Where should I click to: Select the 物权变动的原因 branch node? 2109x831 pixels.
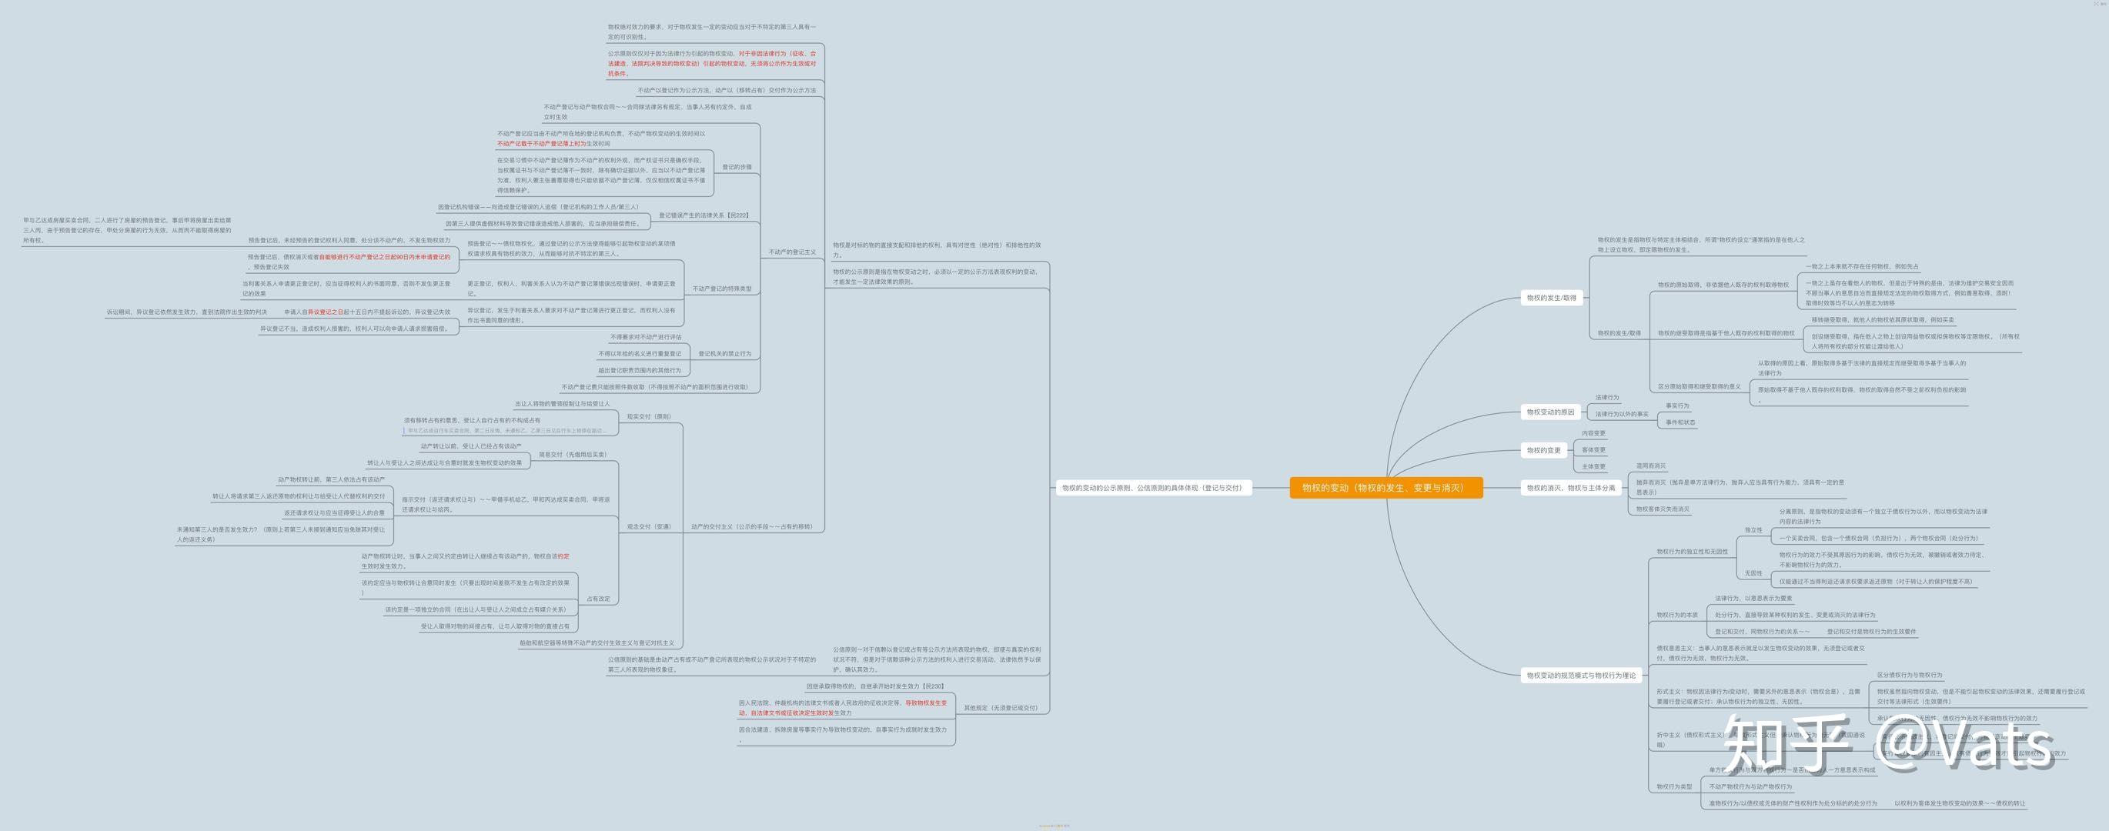(x=1550, y=412)
